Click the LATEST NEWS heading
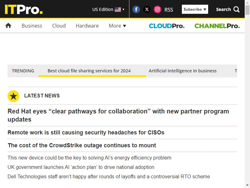250x188 pixels. pos(42,96)
